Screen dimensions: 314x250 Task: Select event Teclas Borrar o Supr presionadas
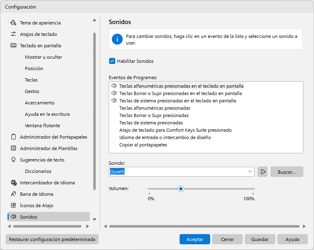(154, 115)
